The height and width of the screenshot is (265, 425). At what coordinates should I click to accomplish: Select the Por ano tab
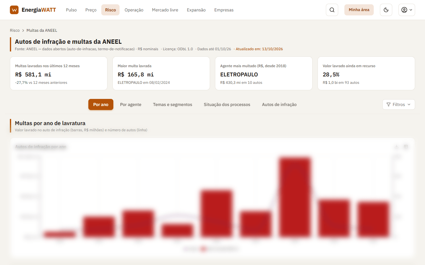pos(101,104)
